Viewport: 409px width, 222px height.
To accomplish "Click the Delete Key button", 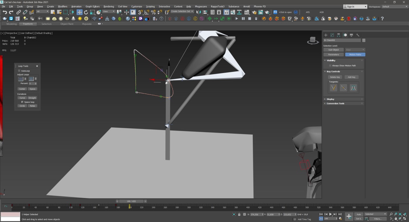I will (335, 77).
